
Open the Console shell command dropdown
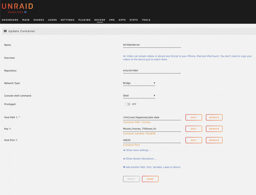click(x=139, y=96)
